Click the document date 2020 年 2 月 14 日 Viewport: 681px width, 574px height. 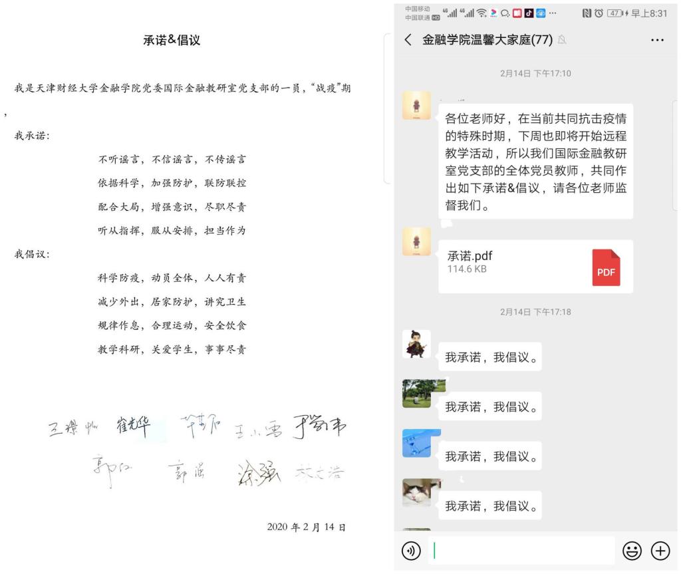306,527
